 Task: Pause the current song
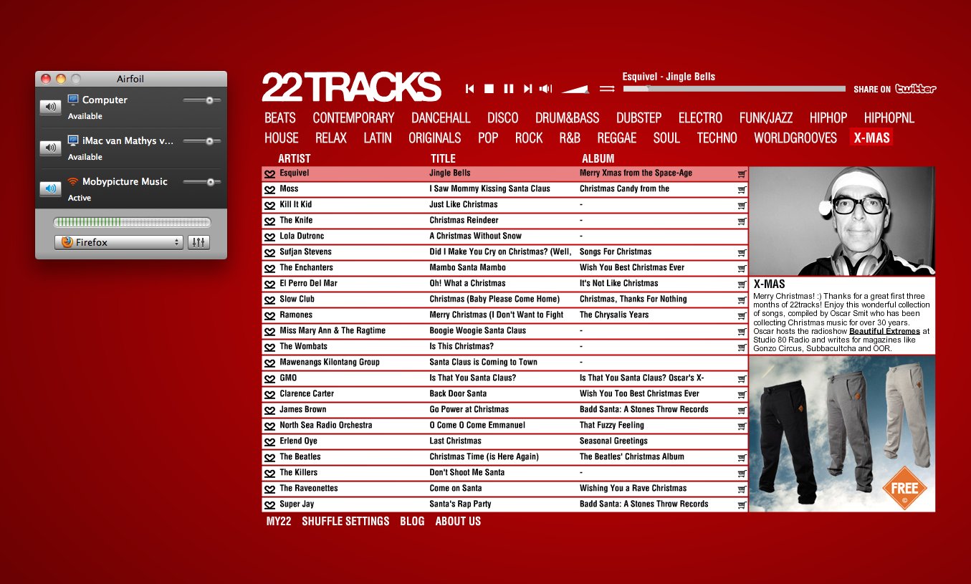pyautogui.click(x=509, y=89)
